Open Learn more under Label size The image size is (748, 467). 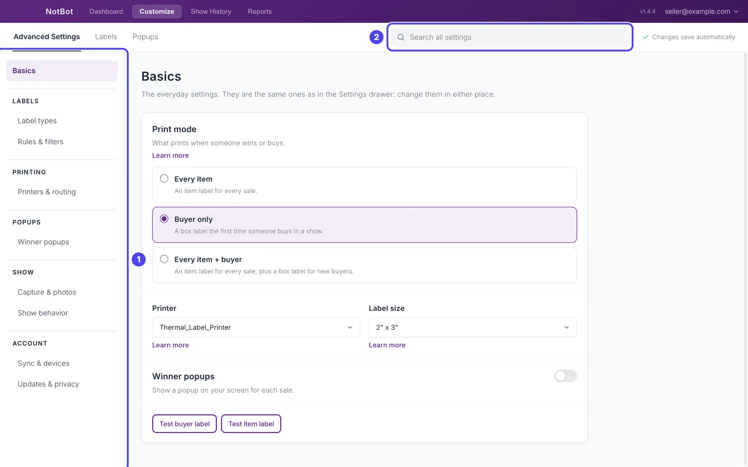pos(387,345)
